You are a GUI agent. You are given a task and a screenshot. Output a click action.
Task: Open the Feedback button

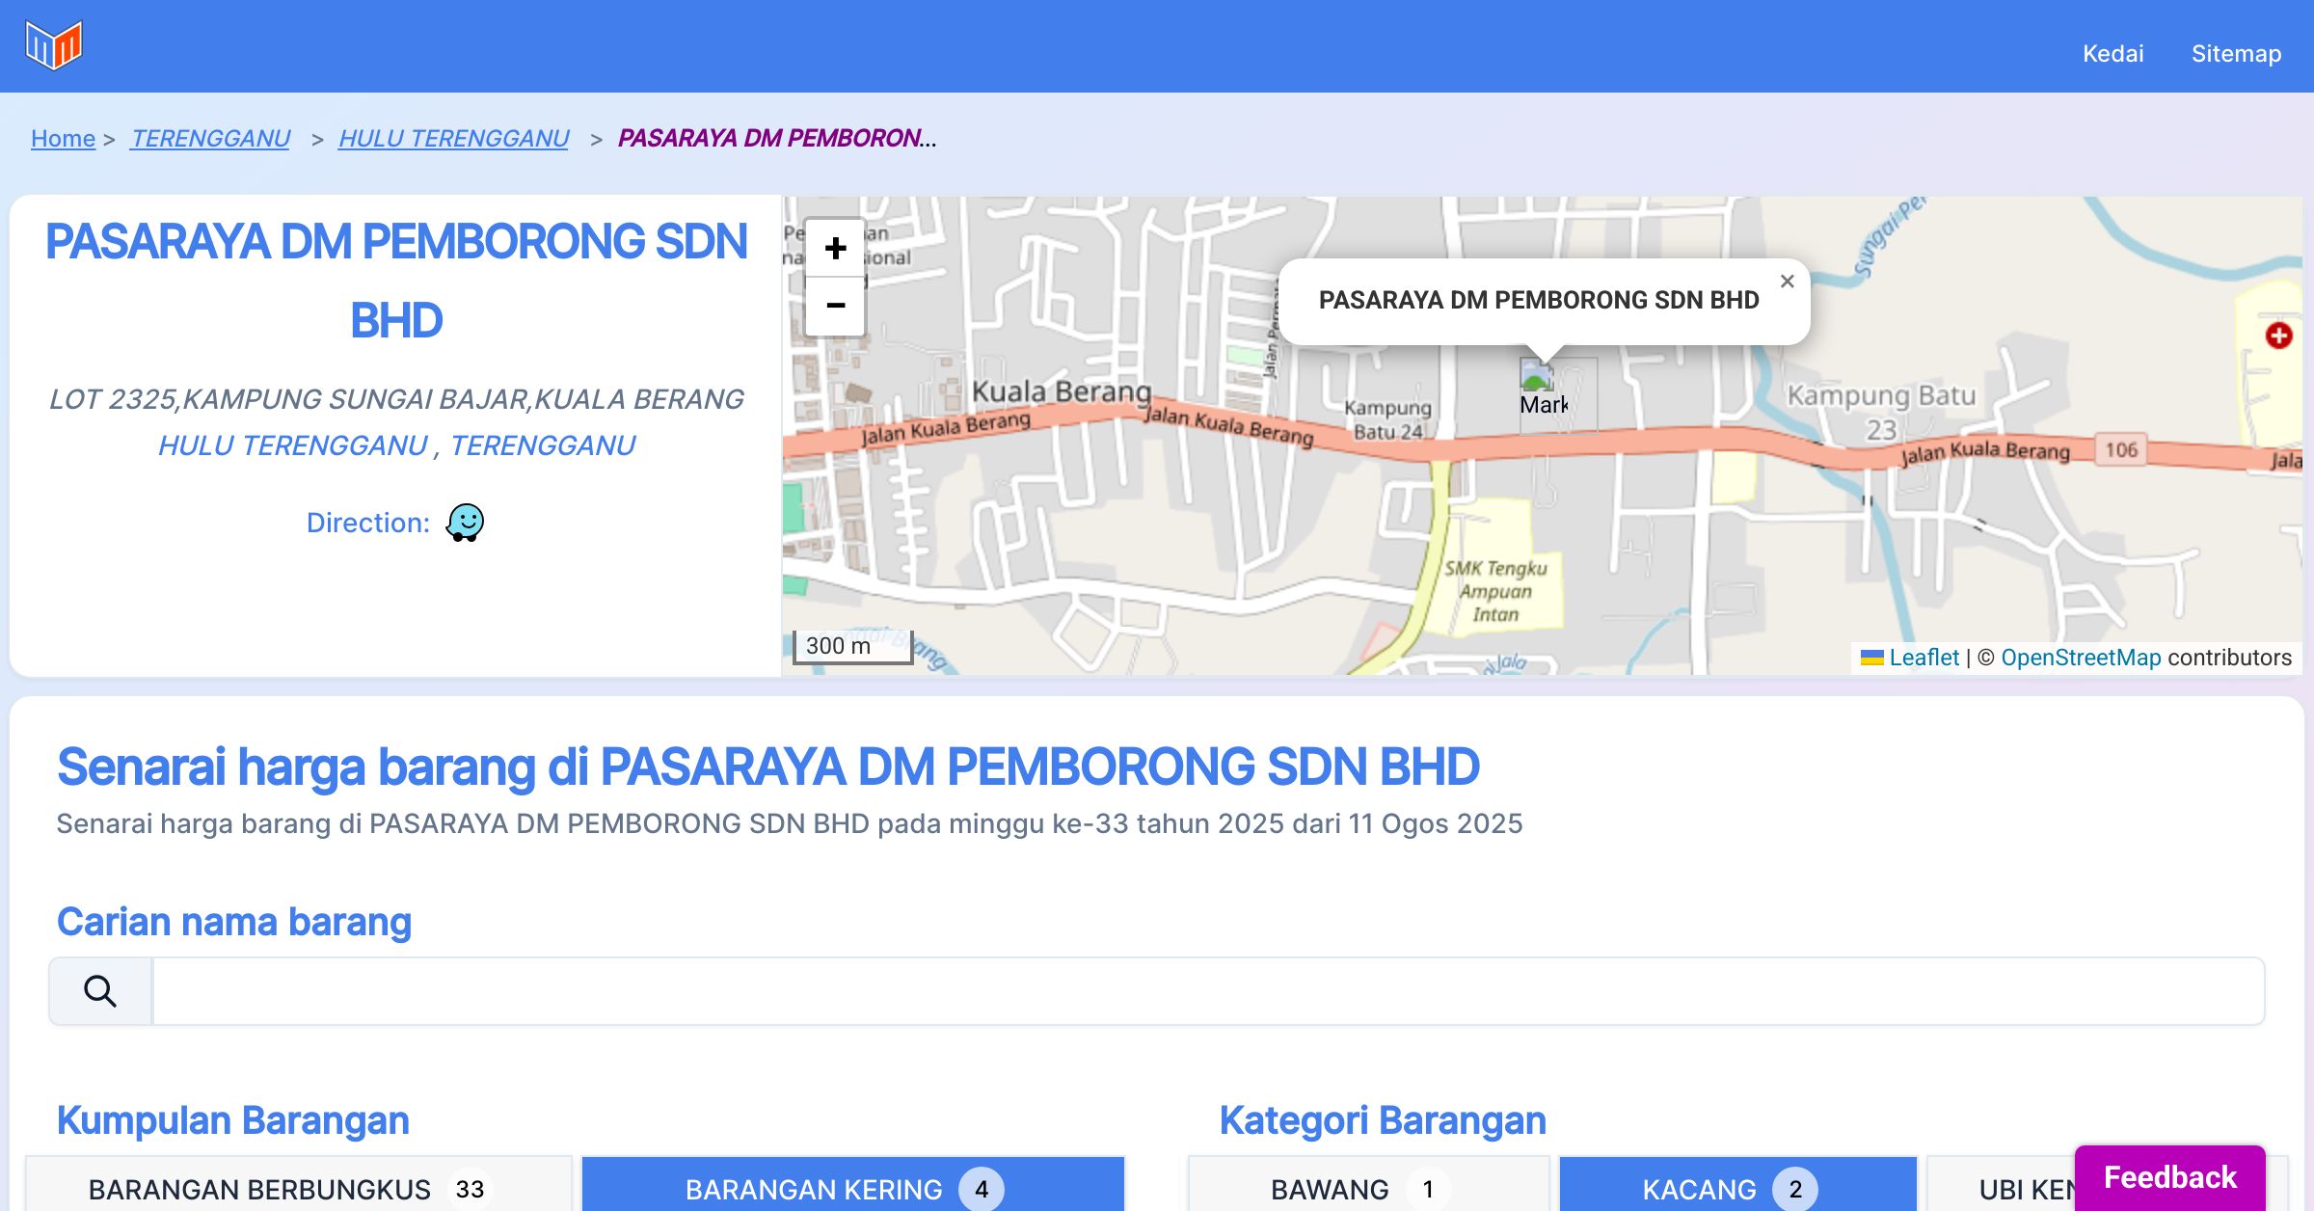[x=2169, y=1177]
